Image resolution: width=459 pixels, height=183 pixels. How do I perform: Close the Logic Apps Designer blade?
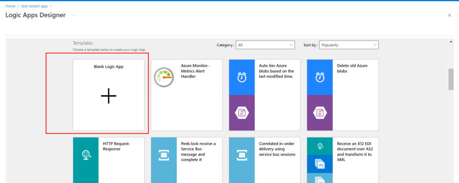click(449, 15)
